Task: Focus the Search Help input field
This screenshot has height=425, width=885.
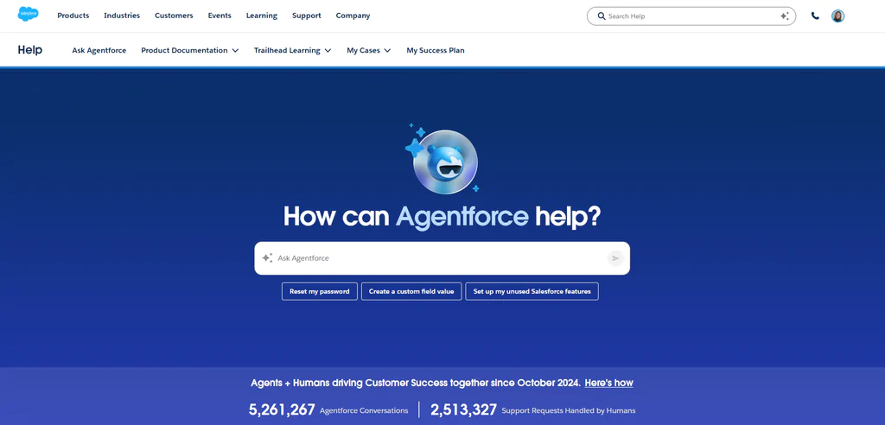Action: point(691,16)
